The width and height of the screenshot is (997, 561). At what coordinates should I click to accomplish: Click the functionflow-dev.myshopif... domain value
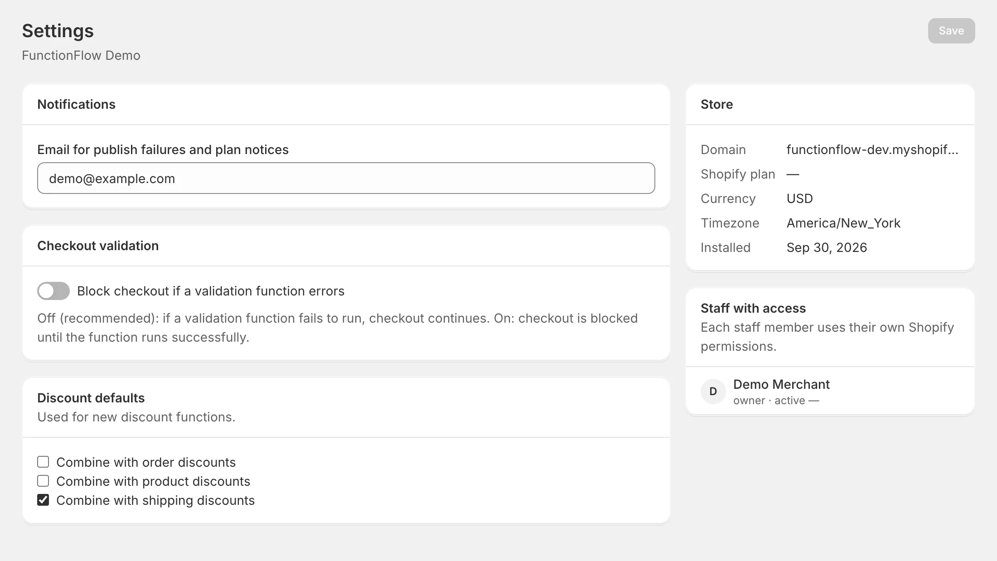click(872, 150)
